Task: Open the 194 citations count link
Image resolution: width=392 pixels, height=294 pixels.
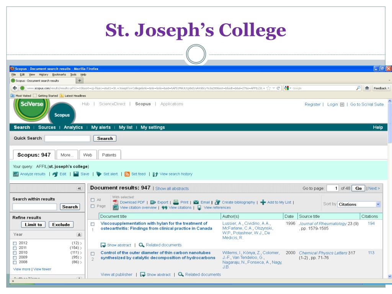Action: (x=371, y=223)
